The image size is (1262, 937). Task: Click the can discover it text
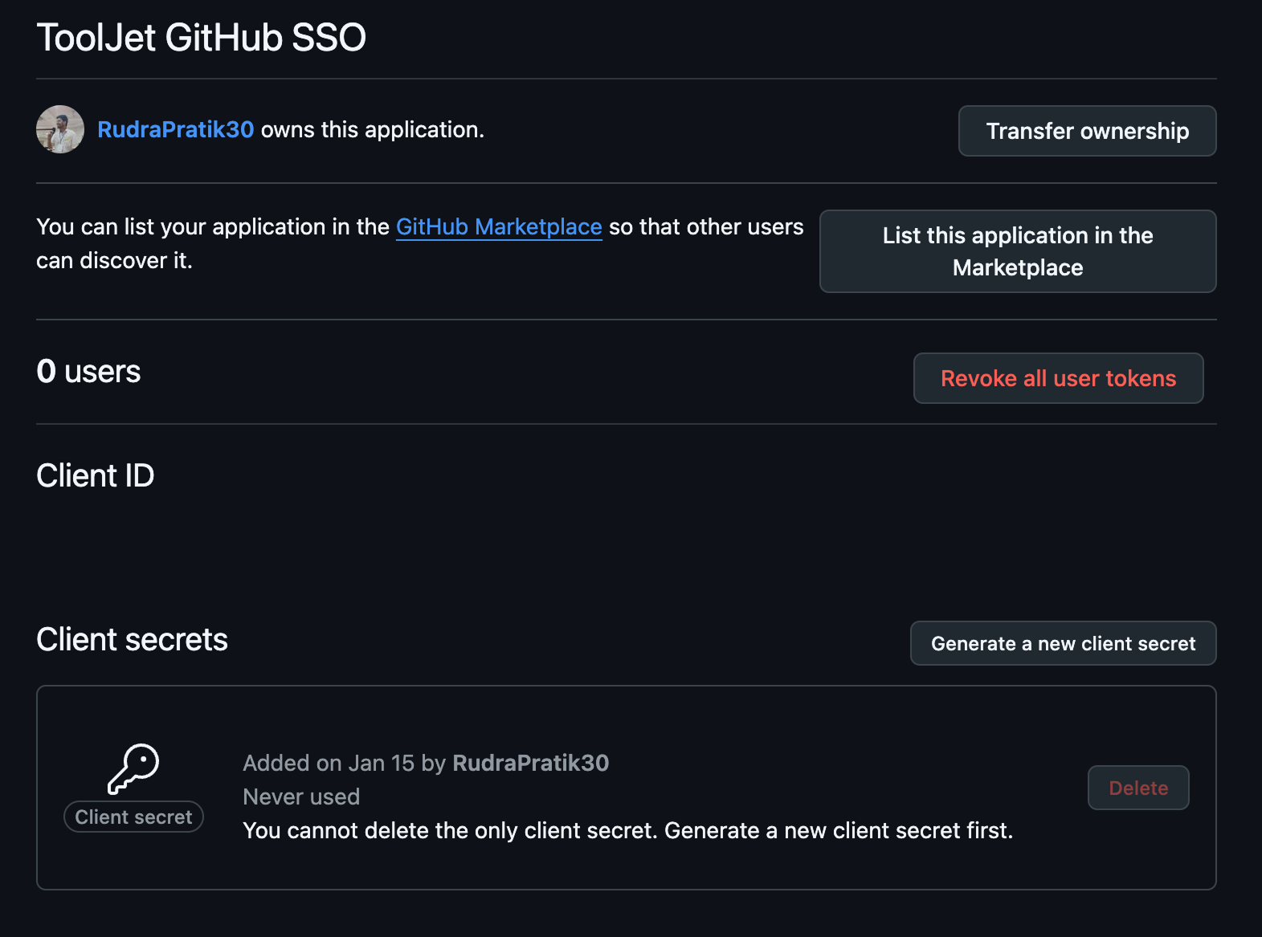point(114,261)
